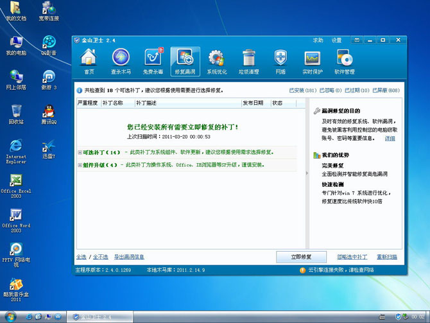Click the Windows Start button
Screen dimensions: 430x323
pyautogui.click(x=10, y=317)
